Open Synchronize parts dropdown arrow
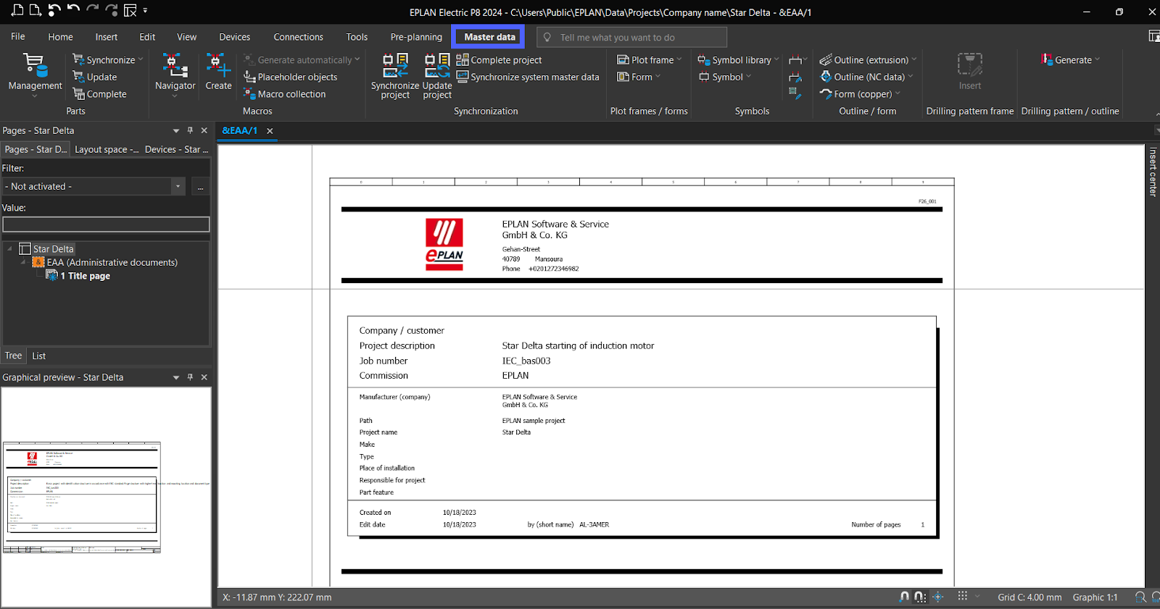 [x=141, y=59]
